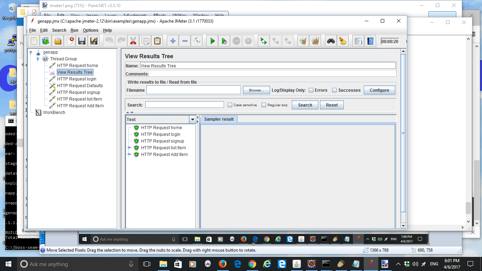Click the Configure button

[379, 90]
